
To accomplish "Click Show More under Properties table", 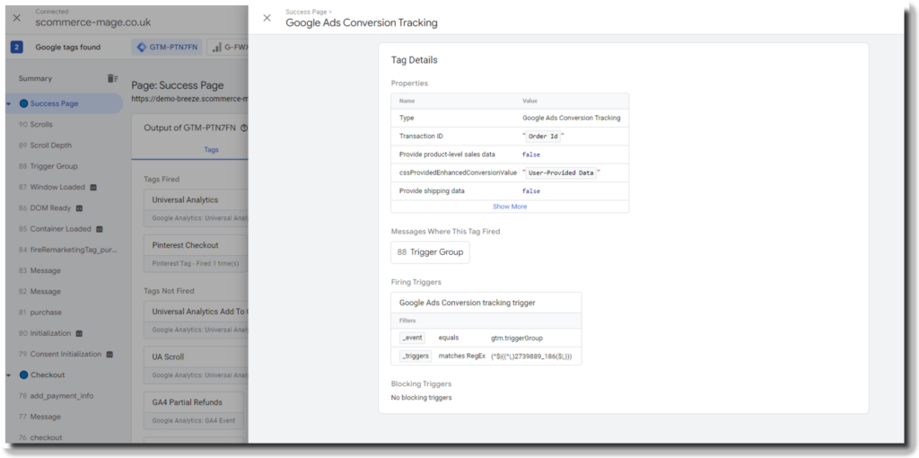I will (510, 207).
